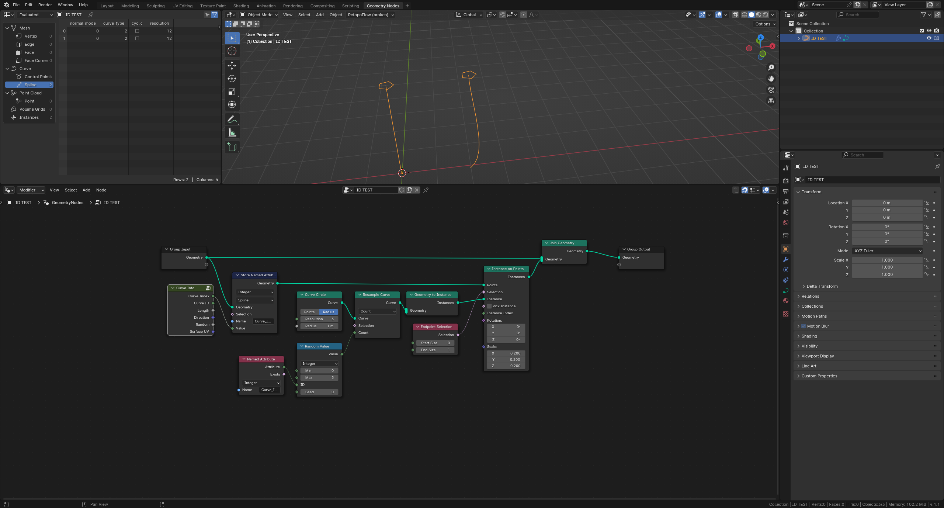Expand the Delta Transform subpanel
The image size is (944, 508).
822,286
